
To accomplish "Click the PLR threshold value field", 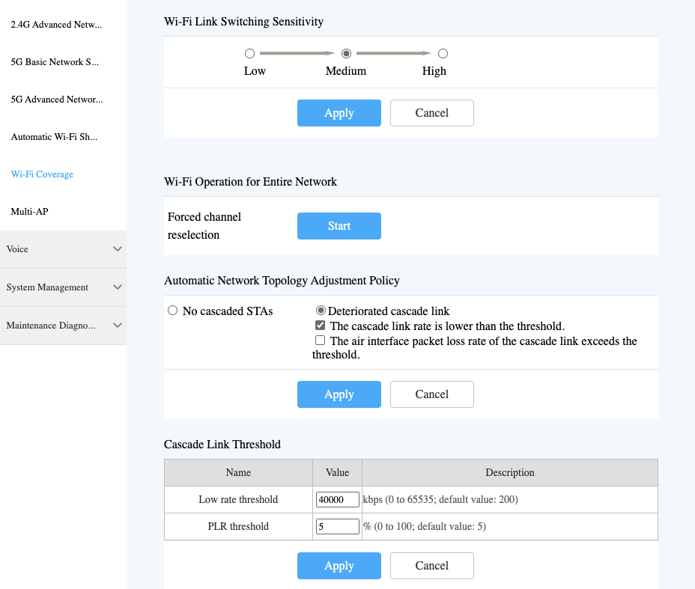I will click(x=338, y=526).
